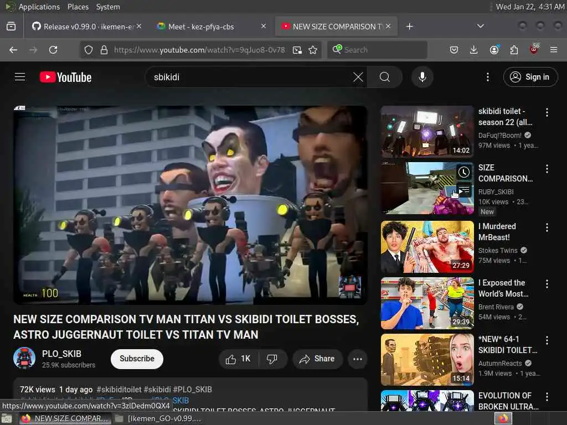Open the NEW 64-1 SKIBIDI TOILET thumbnail
Image resolution: width=567 pixels, height=425 pixels.
coord(427,360)
